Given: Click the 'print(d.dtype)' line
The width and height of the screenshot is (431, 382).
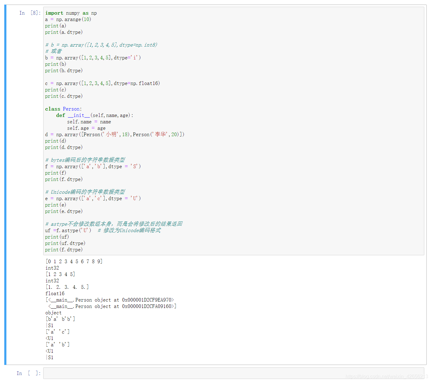Looking at the screenshot, I should [64, 147].
